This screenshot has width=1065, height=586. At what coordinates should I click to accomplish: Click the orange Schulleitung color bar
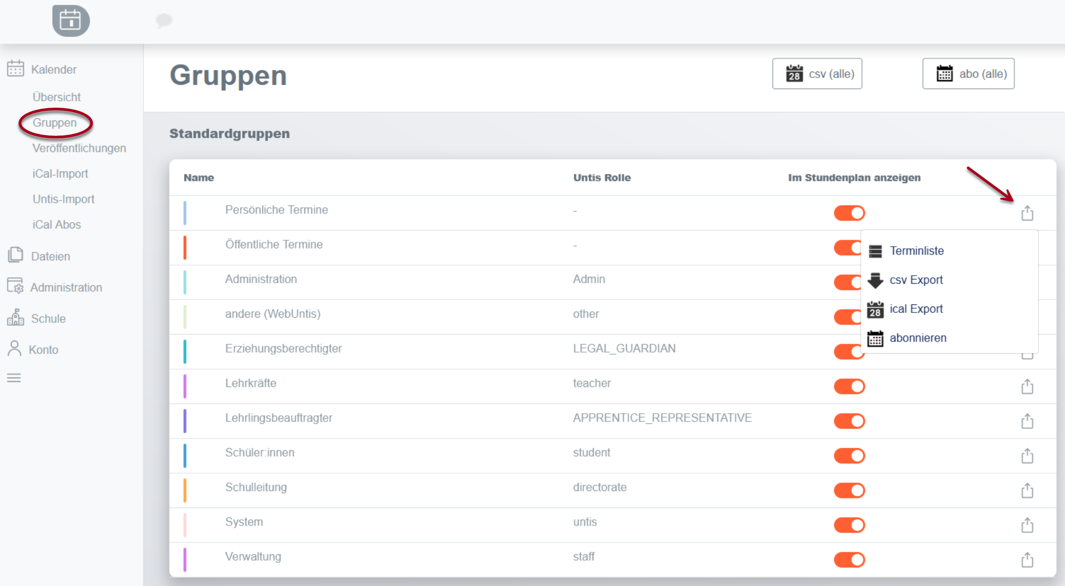click(x=185, y=491)
